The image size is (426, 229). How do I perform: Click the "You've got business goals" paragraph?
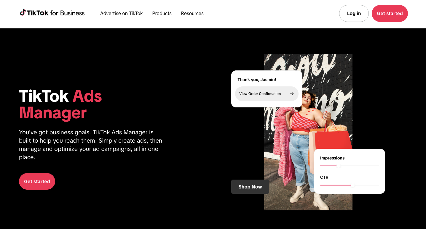point(91,145)
